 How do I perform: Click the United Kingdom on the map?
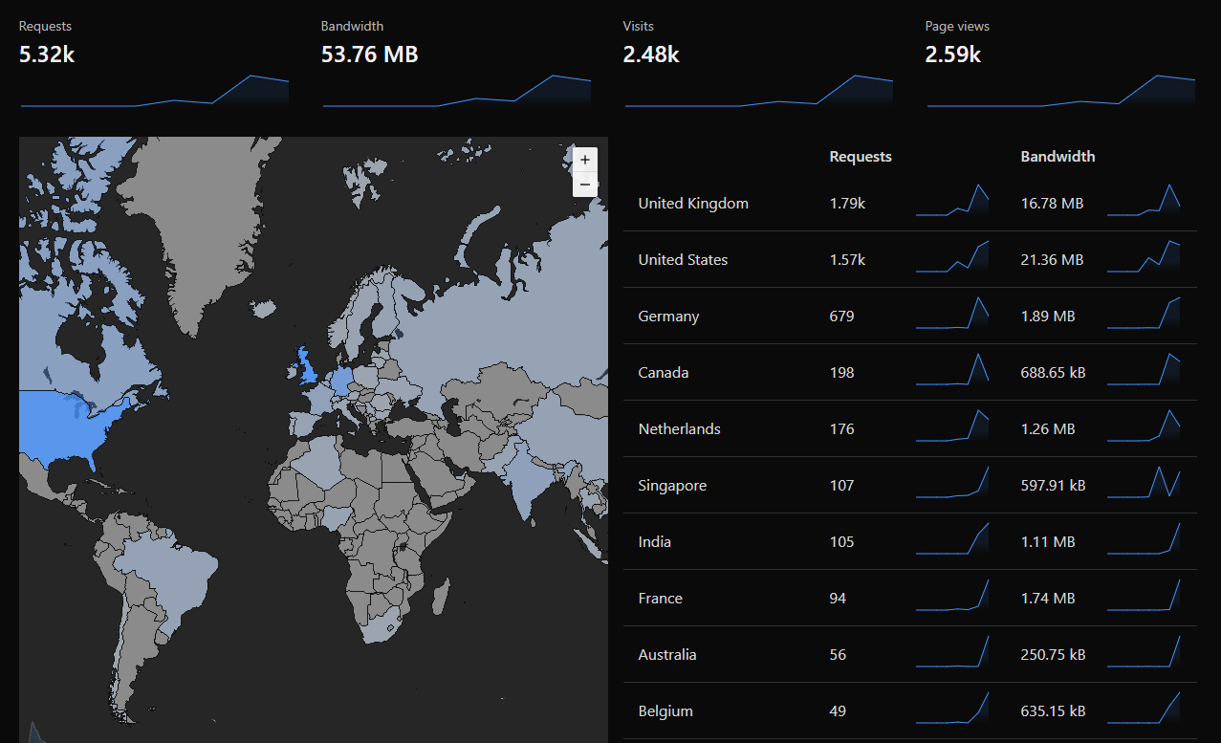[308, 366]
